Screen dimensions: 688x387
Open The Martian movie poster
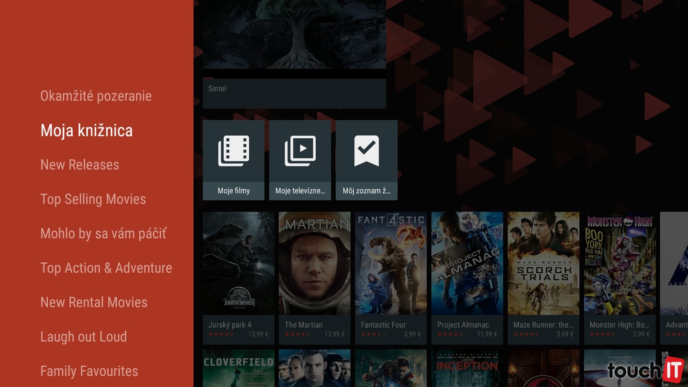tap(314, 263)
